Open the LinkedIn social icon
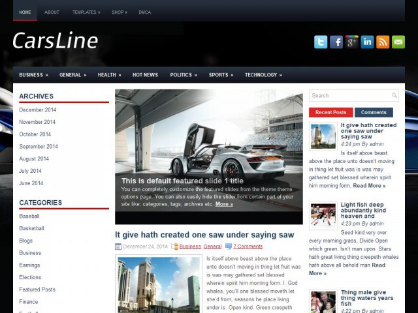The height and width of the screenshot is (313, 418). tap(367, 42)
